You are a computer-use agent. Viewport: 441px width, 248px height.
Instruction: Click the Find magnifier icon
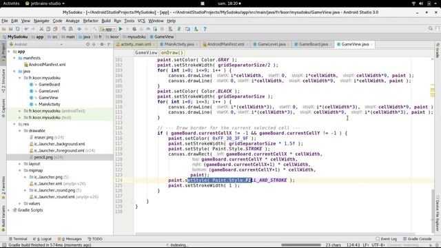click(64, 29)
